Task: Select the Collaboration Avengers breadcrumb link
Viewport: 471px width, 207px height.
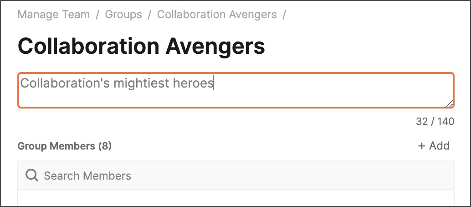Action: [217, 15]
